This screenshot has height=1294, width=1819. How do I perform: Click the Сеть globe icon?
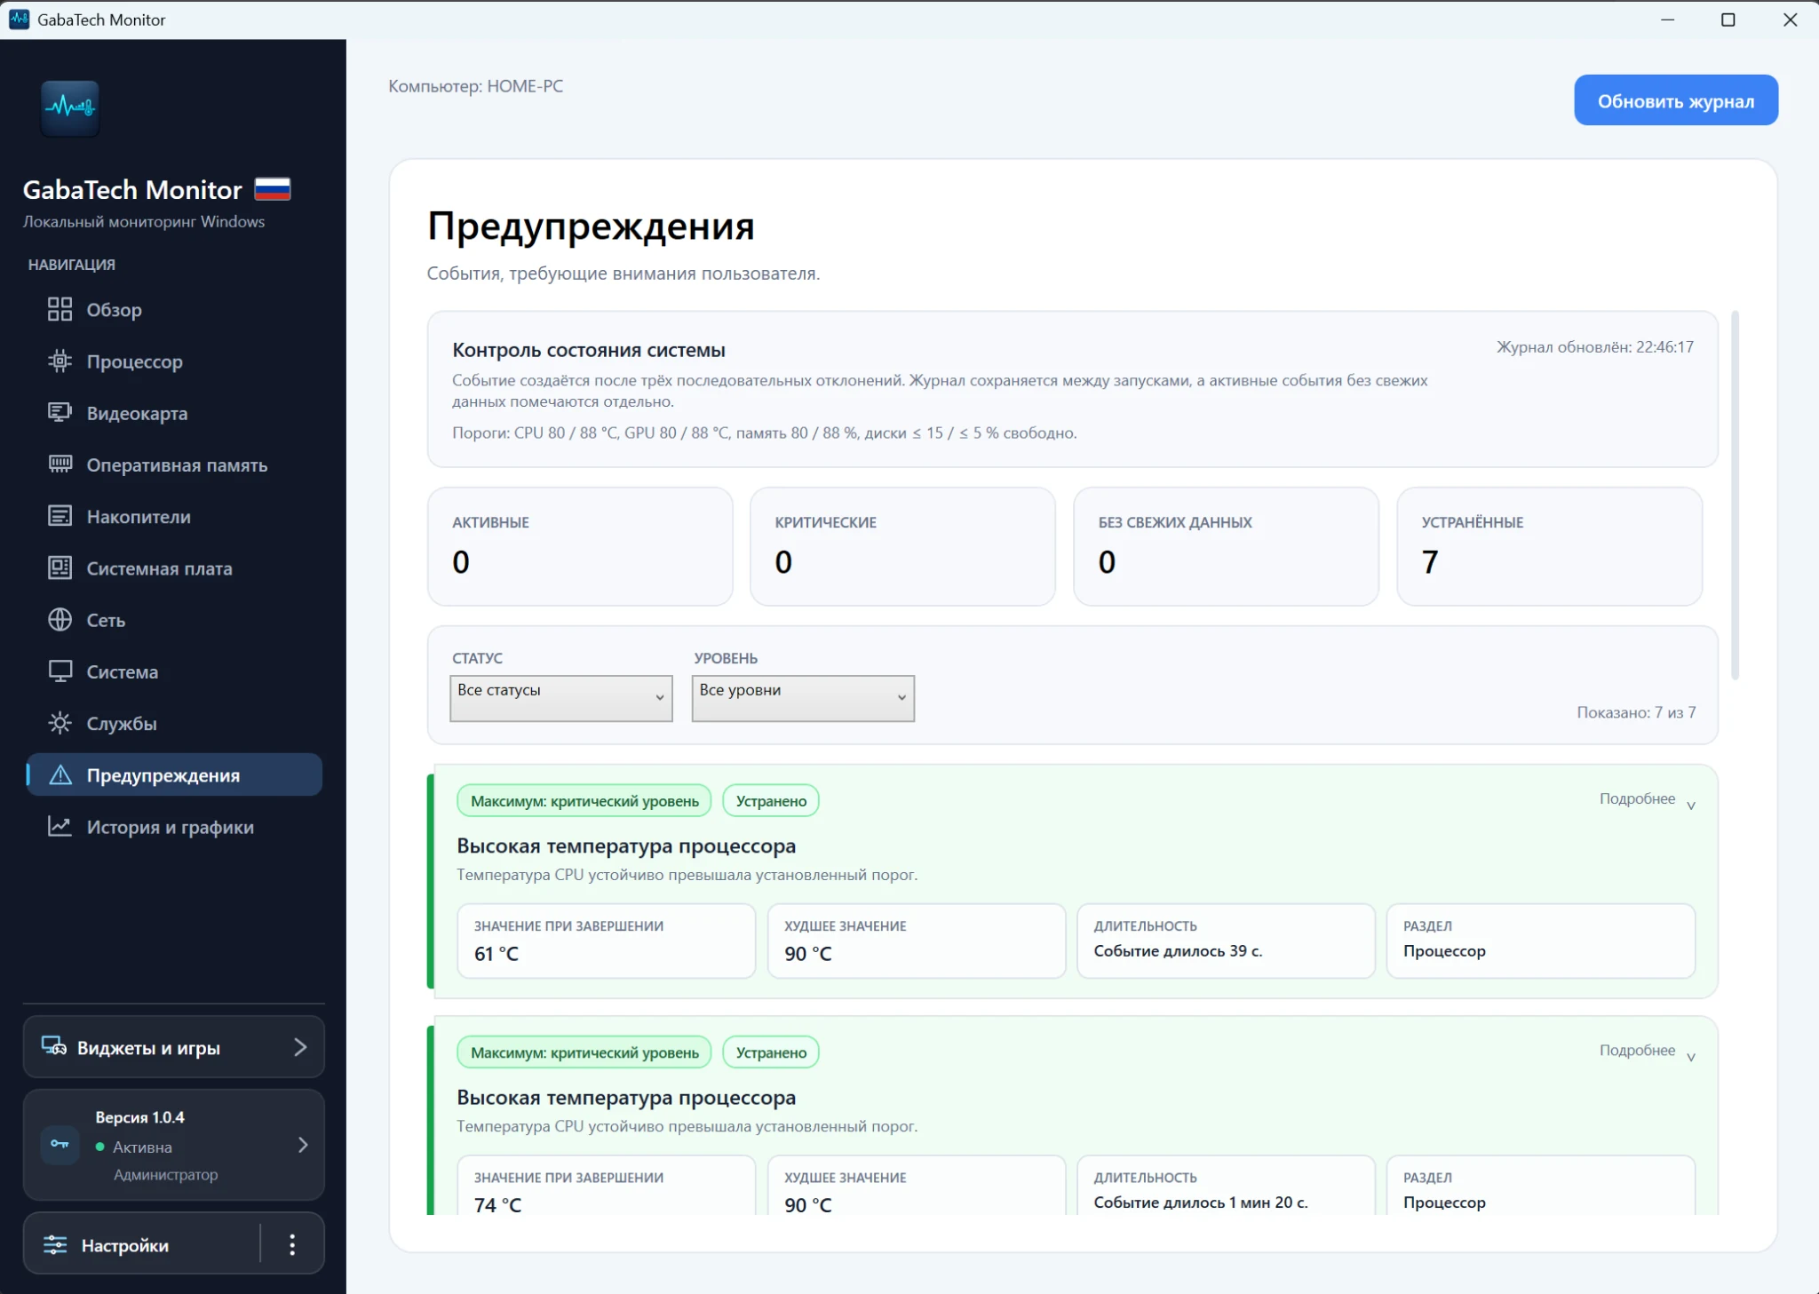(x=60, y=619)
